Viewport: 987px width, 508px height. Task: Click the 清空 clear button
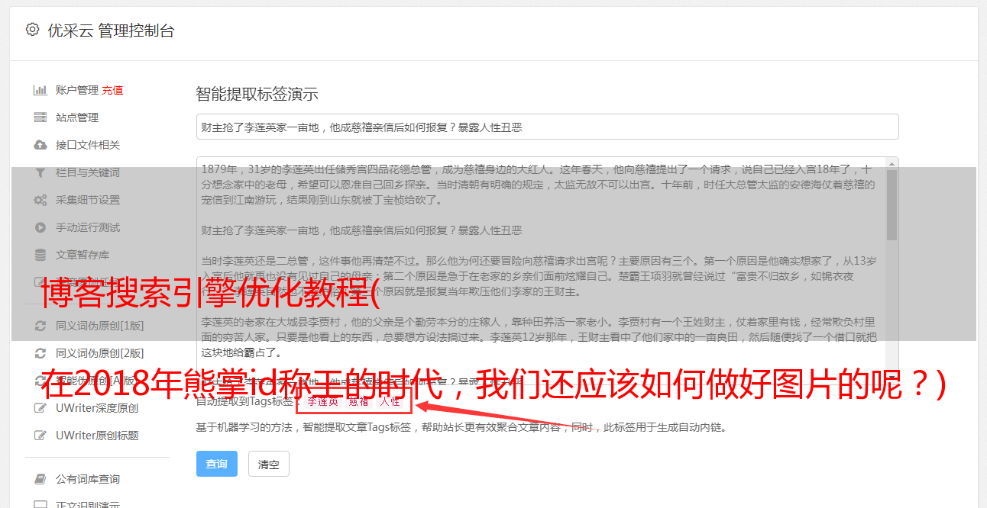pyautogui.click(x=269, y=464)
